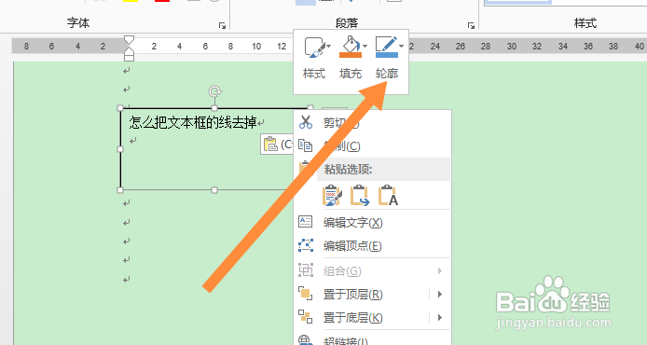Screen dimensions: 647x345
Task: Click the text 怎么把文本框的线去掉
Action: pos(193,122)
